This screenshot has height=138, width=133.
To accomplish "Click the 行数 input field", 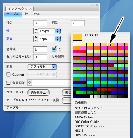I will pyautogui.click(x=40, y=23).
